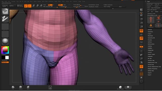Open the Preferences menu
The width and height of the screenshot is (162, 91).
[51, 2]
